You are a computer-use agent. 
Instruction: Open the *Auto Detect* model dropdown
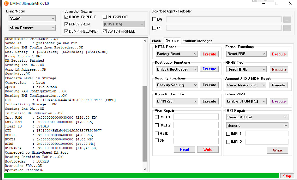(32, 28)
